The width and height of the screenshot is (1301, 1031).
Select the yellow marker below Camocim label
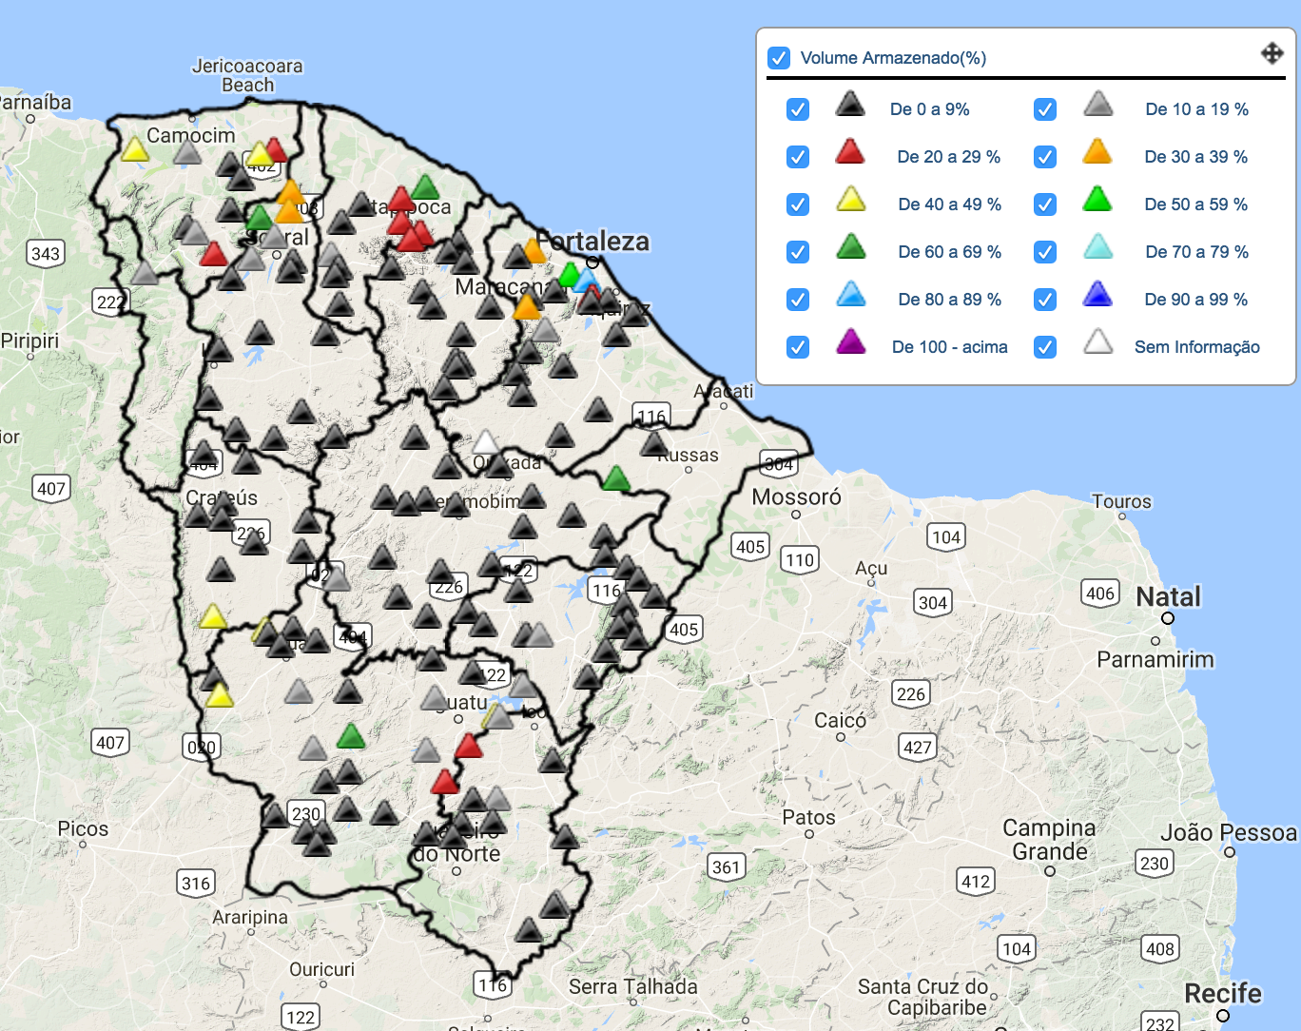pos(135,150)
